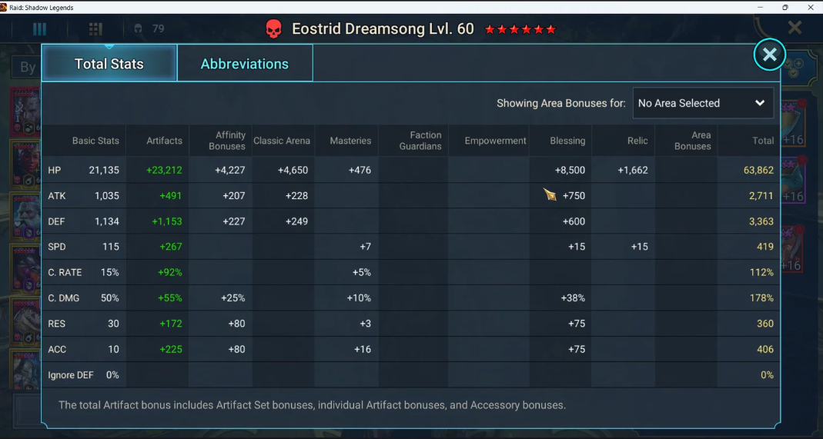Click the six-star rank of Eostrid Dreamsong
The image size is (823, 439).
(520, 29)
